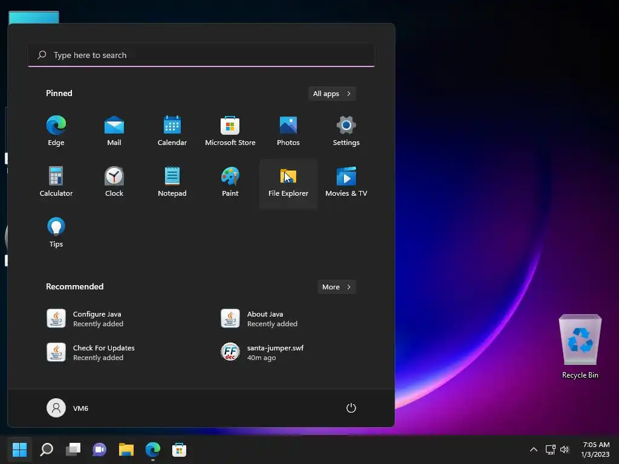Open the Clock app
This screenshot has height=464, width=619.
114,182
